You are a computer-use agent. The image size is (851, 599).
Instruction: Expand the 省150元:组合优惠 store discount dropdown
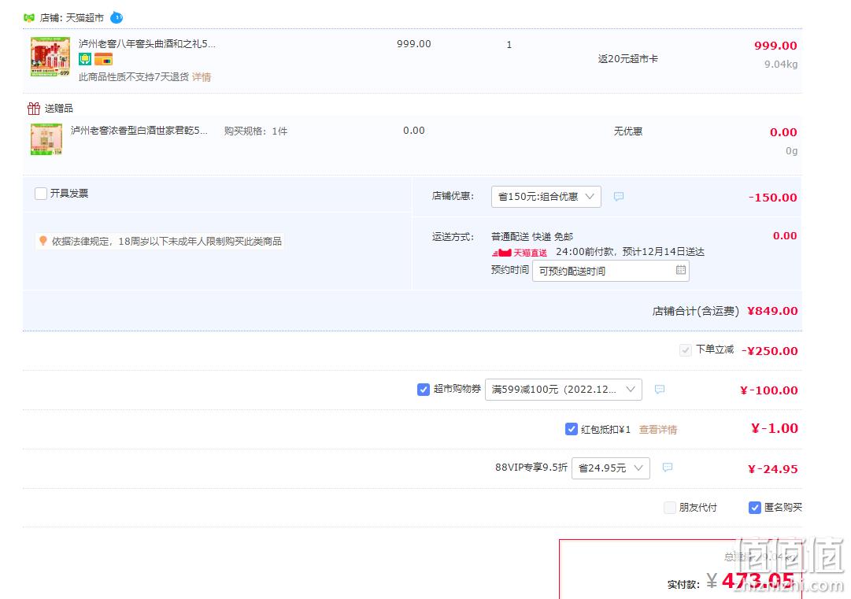[546, 197]
